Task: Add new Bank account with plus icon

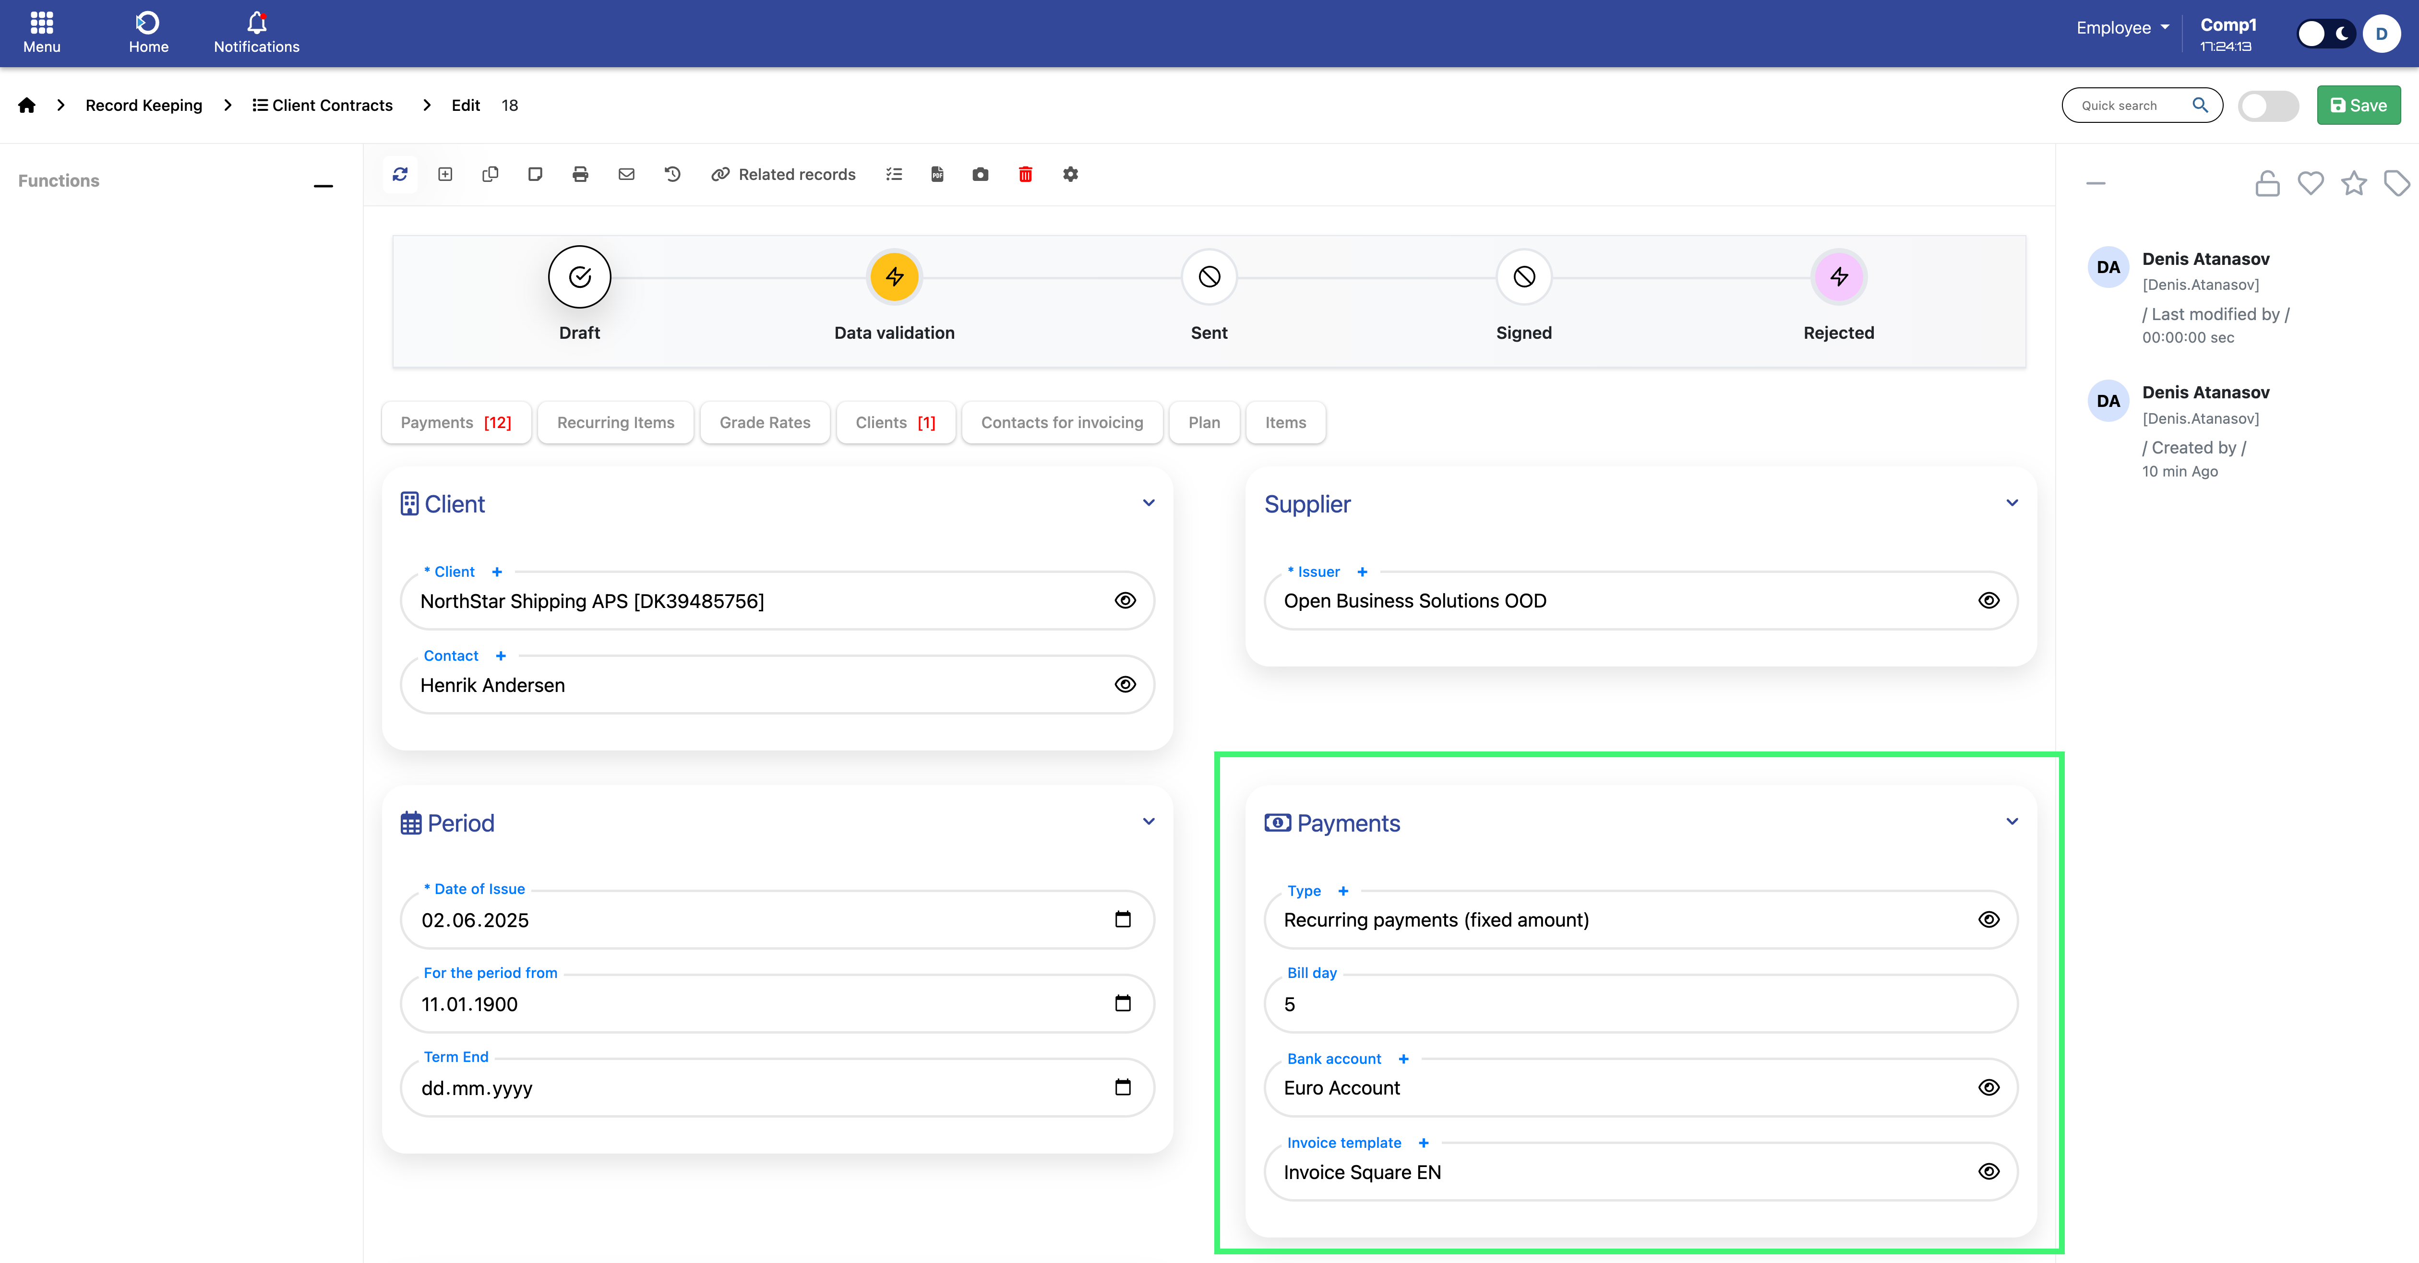Action: click(x=1403, y=1058)
